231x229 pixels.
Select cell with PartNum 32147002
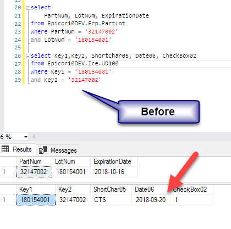[34, 172]
